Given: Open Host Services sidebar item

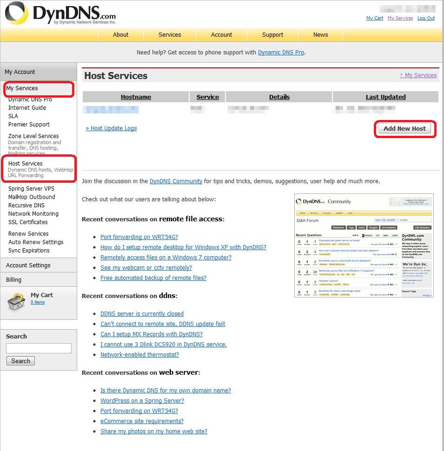Looking at the screenshot, I should tap(25, 164).
